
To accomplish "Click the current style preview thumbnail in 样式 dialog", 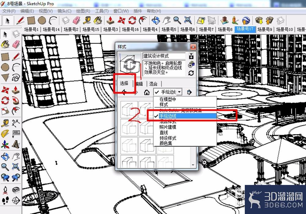I will click(129, 65).
